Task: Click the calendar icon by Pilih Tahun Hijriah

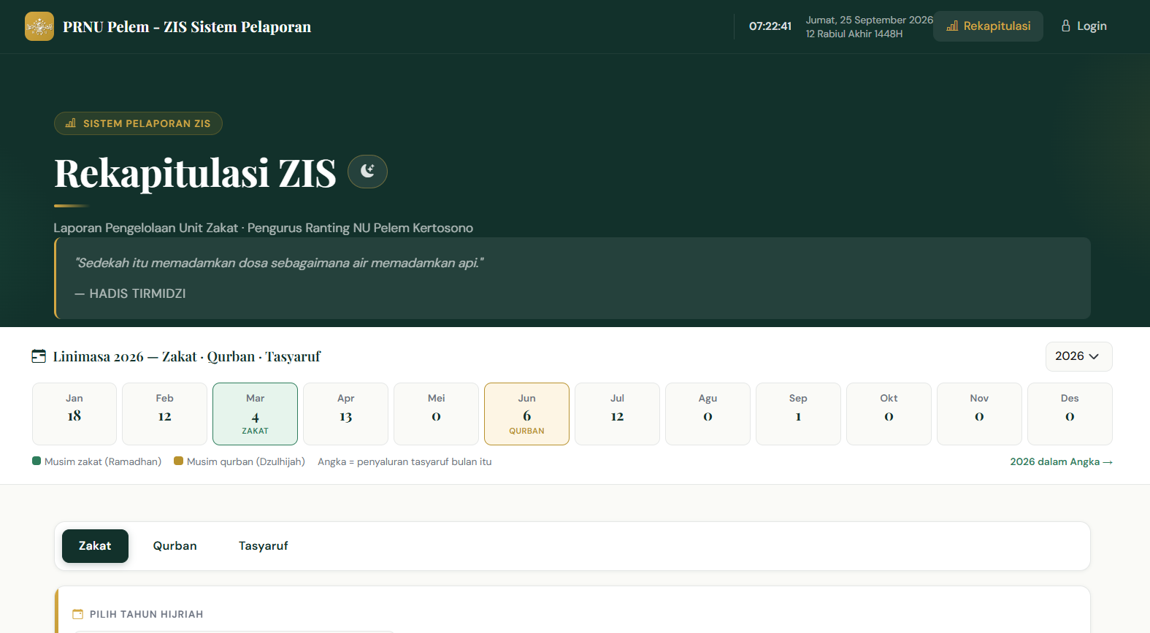Action: (78, 615)
